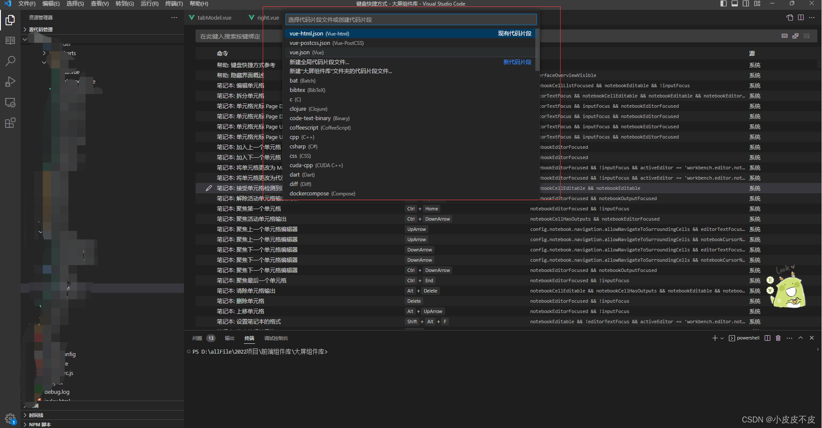This screenshot has width=822, height=428.
Task: Select vue-postcss.json snippet file
Action: click(410, 43)
